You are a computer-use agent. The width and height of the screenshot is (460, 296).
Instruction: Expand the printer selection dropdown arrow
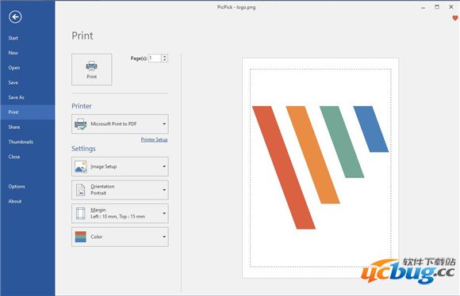point(164,123)
